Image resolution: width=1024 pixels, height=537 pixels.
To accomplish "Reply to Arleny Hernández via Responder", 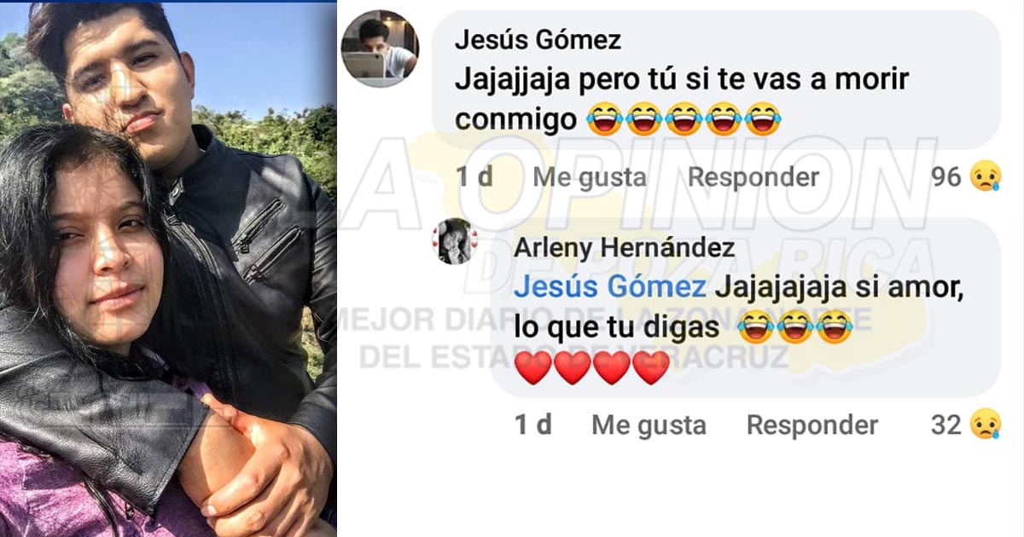I will (x=812, y=424).
